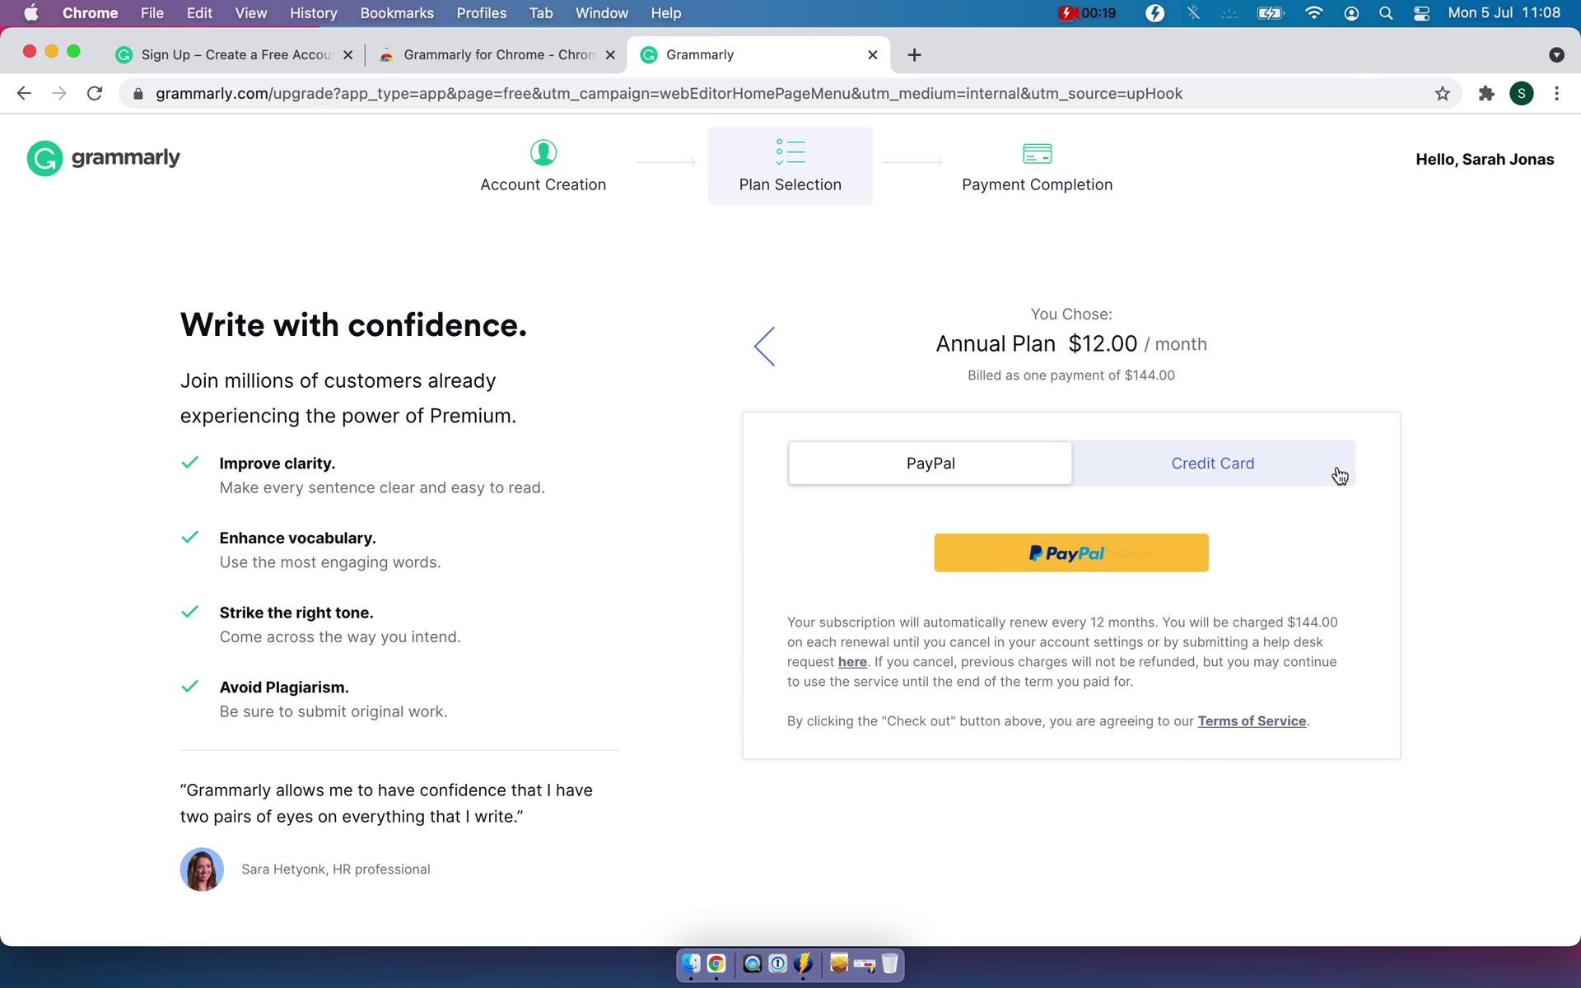Select the PayPal payment option
Image resolution: width=1581 pixels, height=988 pixels.
(x=930, y=464)
